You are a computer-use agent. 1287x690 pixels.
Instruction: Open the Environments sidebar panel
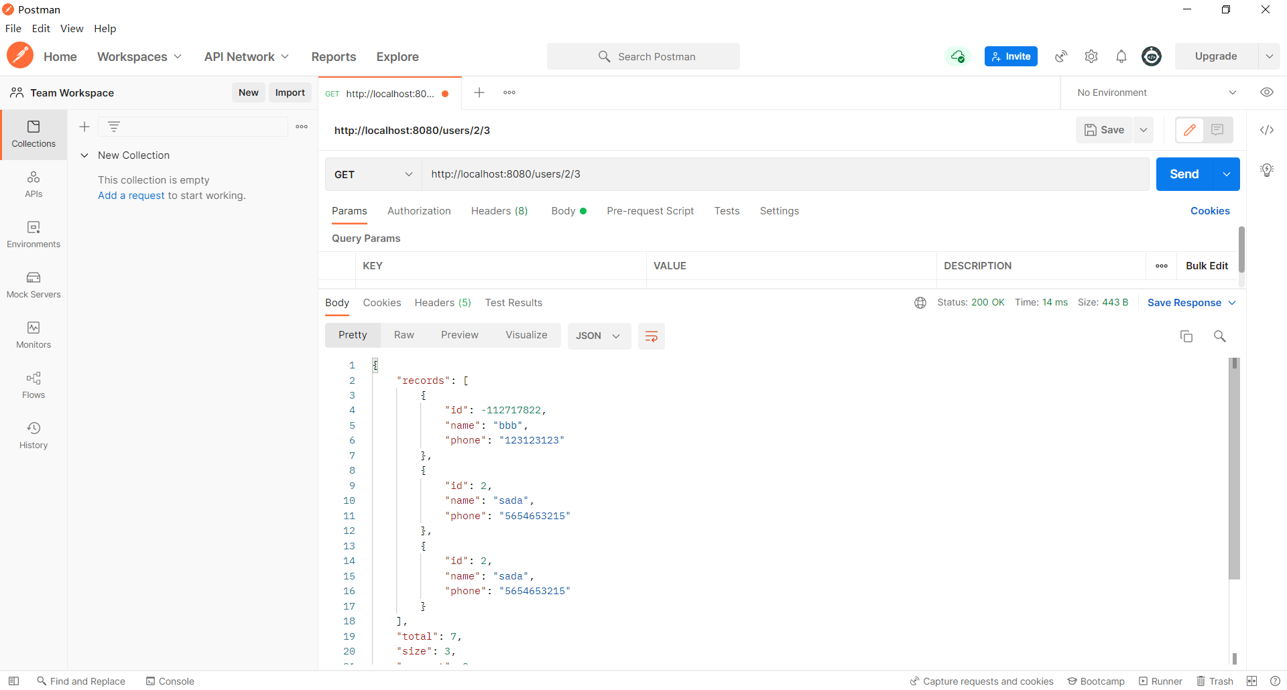34,235
